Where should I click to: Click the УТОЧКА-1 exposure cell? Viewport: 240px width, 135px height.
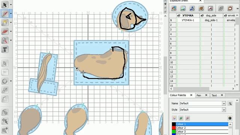click(188, 20)
